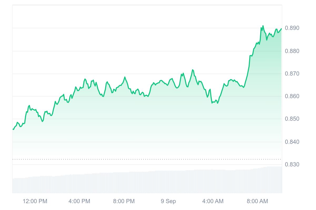Click the 0.880 price axis label
This screenshot has height=210, width=316.
[292, 51]
